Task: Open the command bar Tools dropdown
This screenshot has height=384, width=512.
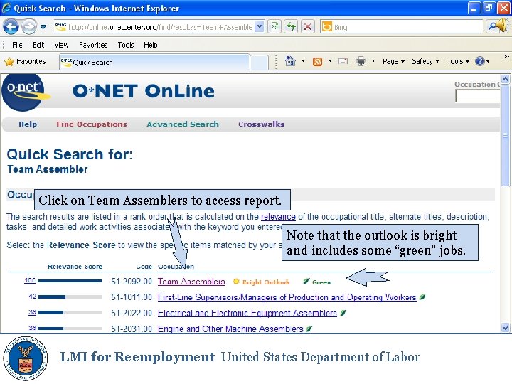Action: point(459,61)
